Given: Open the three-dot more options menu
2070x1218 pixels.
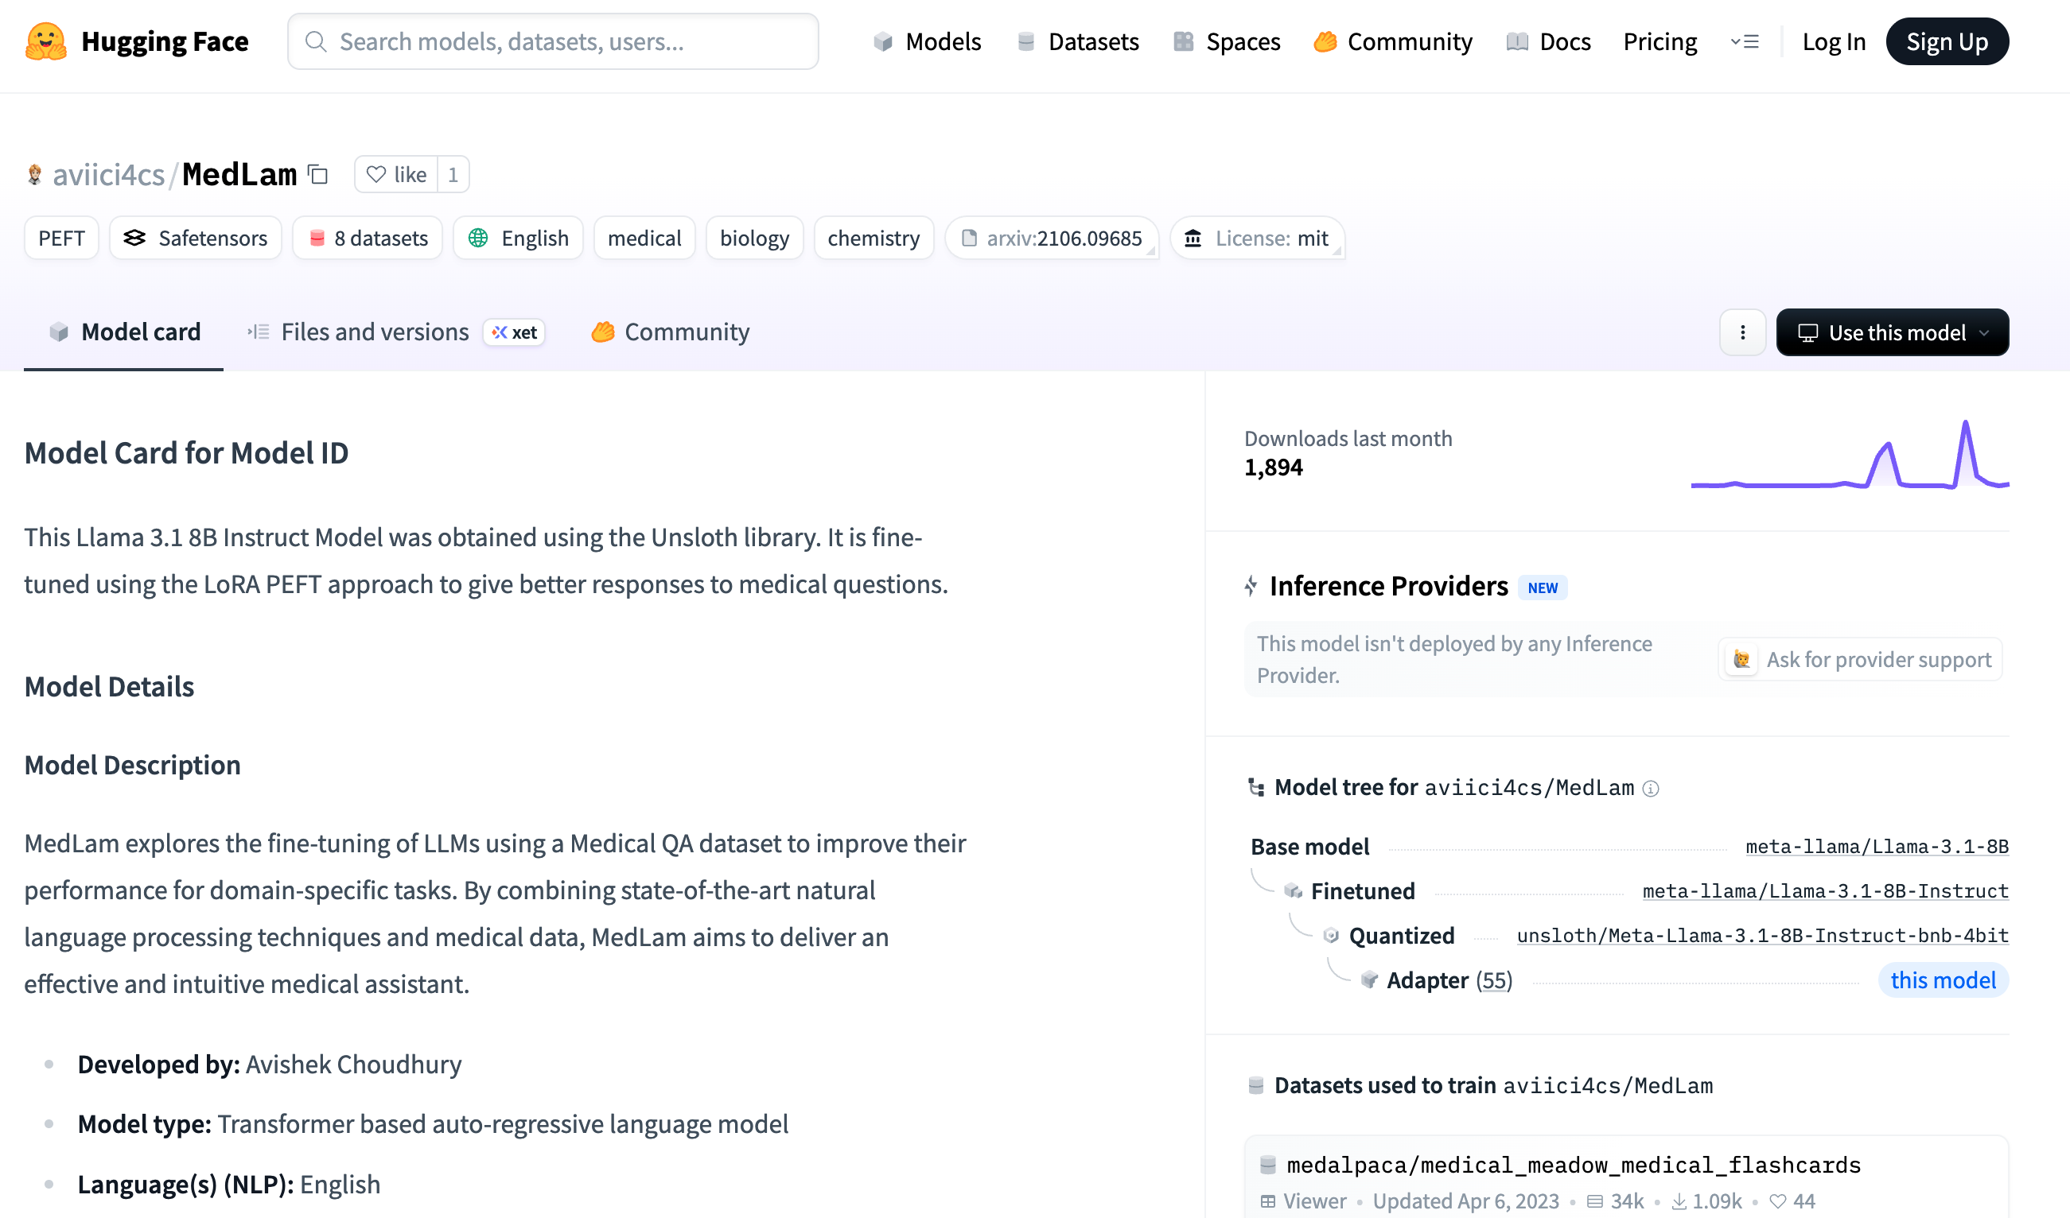Looking at the screenshot, I should coord(1742,332).
